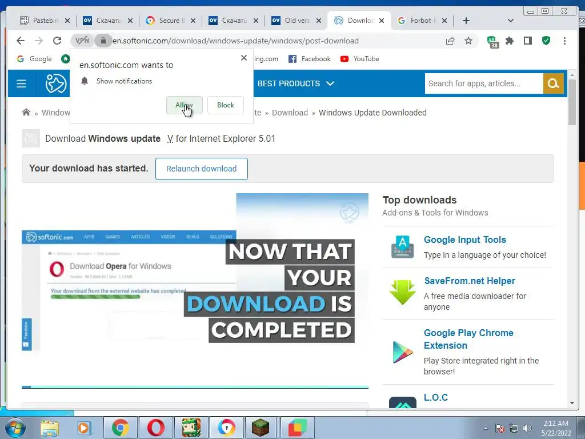Play the download completed video thumbnail
The width and height of the screenshot is (585, 439).
coord(195,289)
